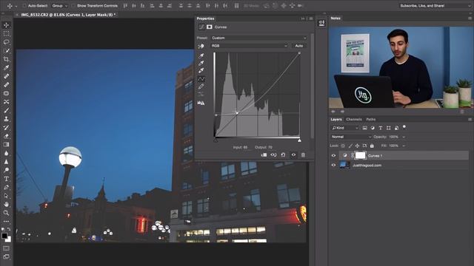The height and width of the screenshot is (266, 474).
Task: Select the Eraser tool
Action: [x=6, y=136]
